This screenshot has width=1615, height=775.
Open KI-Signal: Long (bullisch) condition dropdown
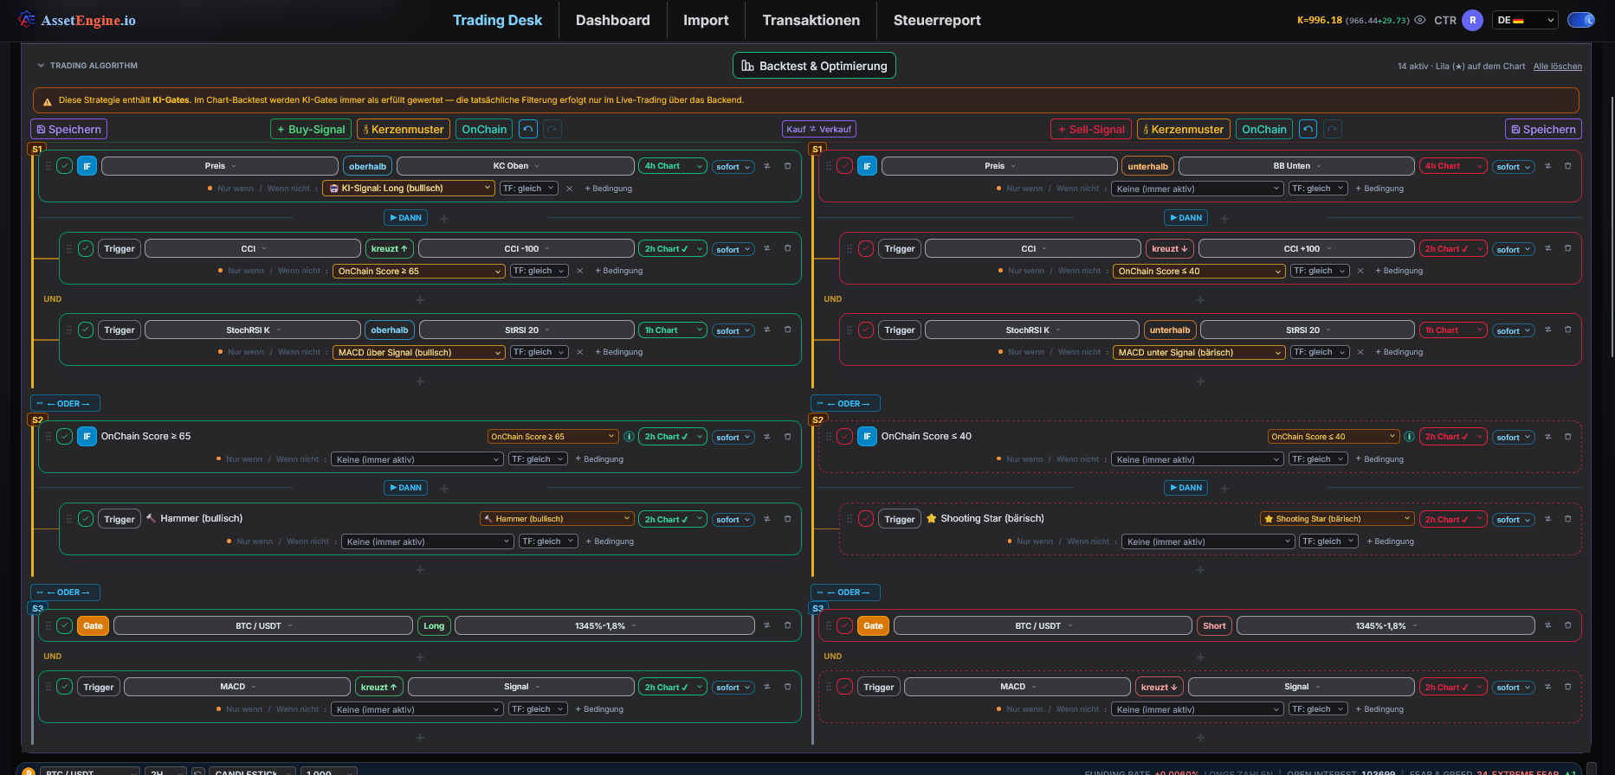409,189
